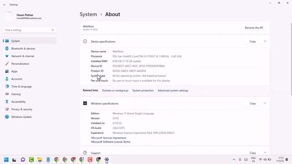Click the Product ID value 00356-24603-34631-AAOEM
Viewport: 292px width, 164px height.
pyautogui.click(x=129, y=71)
